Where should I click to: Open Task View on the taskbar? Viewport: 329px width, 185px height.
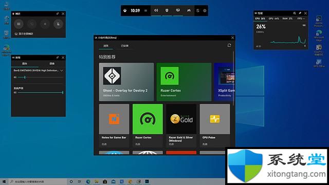[80, 181]
